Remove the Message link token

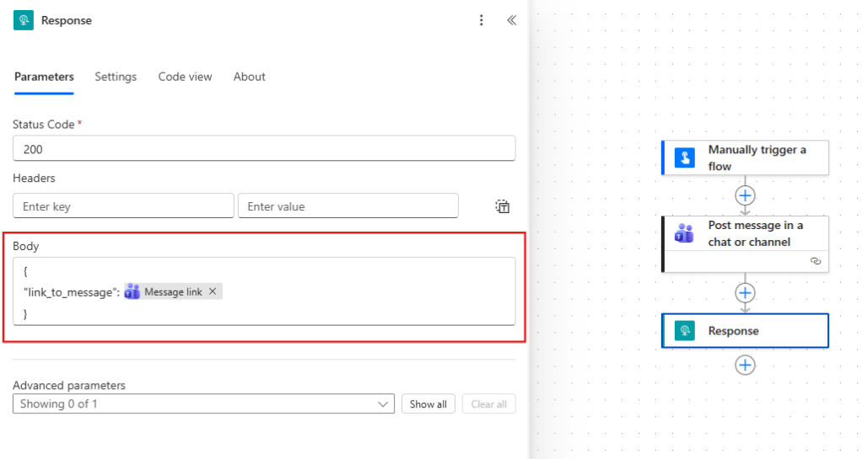[213, 291]
